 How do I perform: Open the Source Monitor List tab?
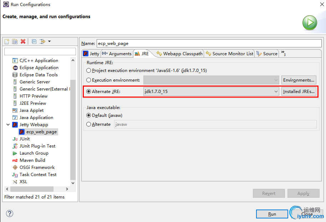(x=230, y=53)
